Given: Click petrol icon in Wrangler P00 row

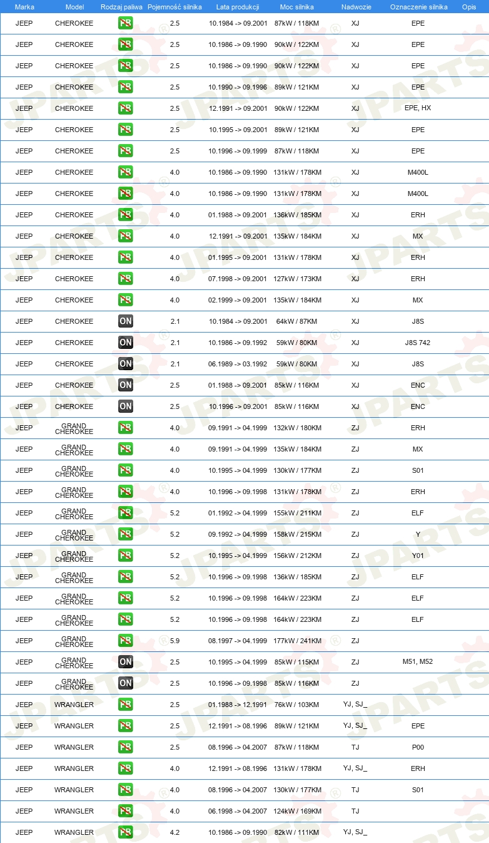Looking at the screenshot, I should [x=126, y=747].
